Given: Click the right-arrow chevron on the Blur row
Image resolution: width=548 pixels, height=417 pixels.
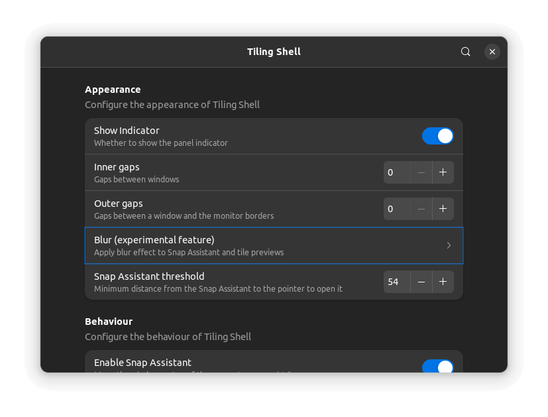Looking at the screenshot, I should coord(449,245).
